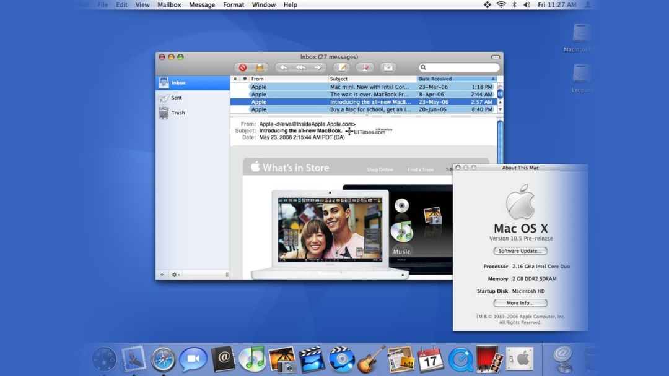Click the Forward arrow toolbar icon
Image resolution: width=669 pixels, height=376 pixels.
tap(318, 67)
